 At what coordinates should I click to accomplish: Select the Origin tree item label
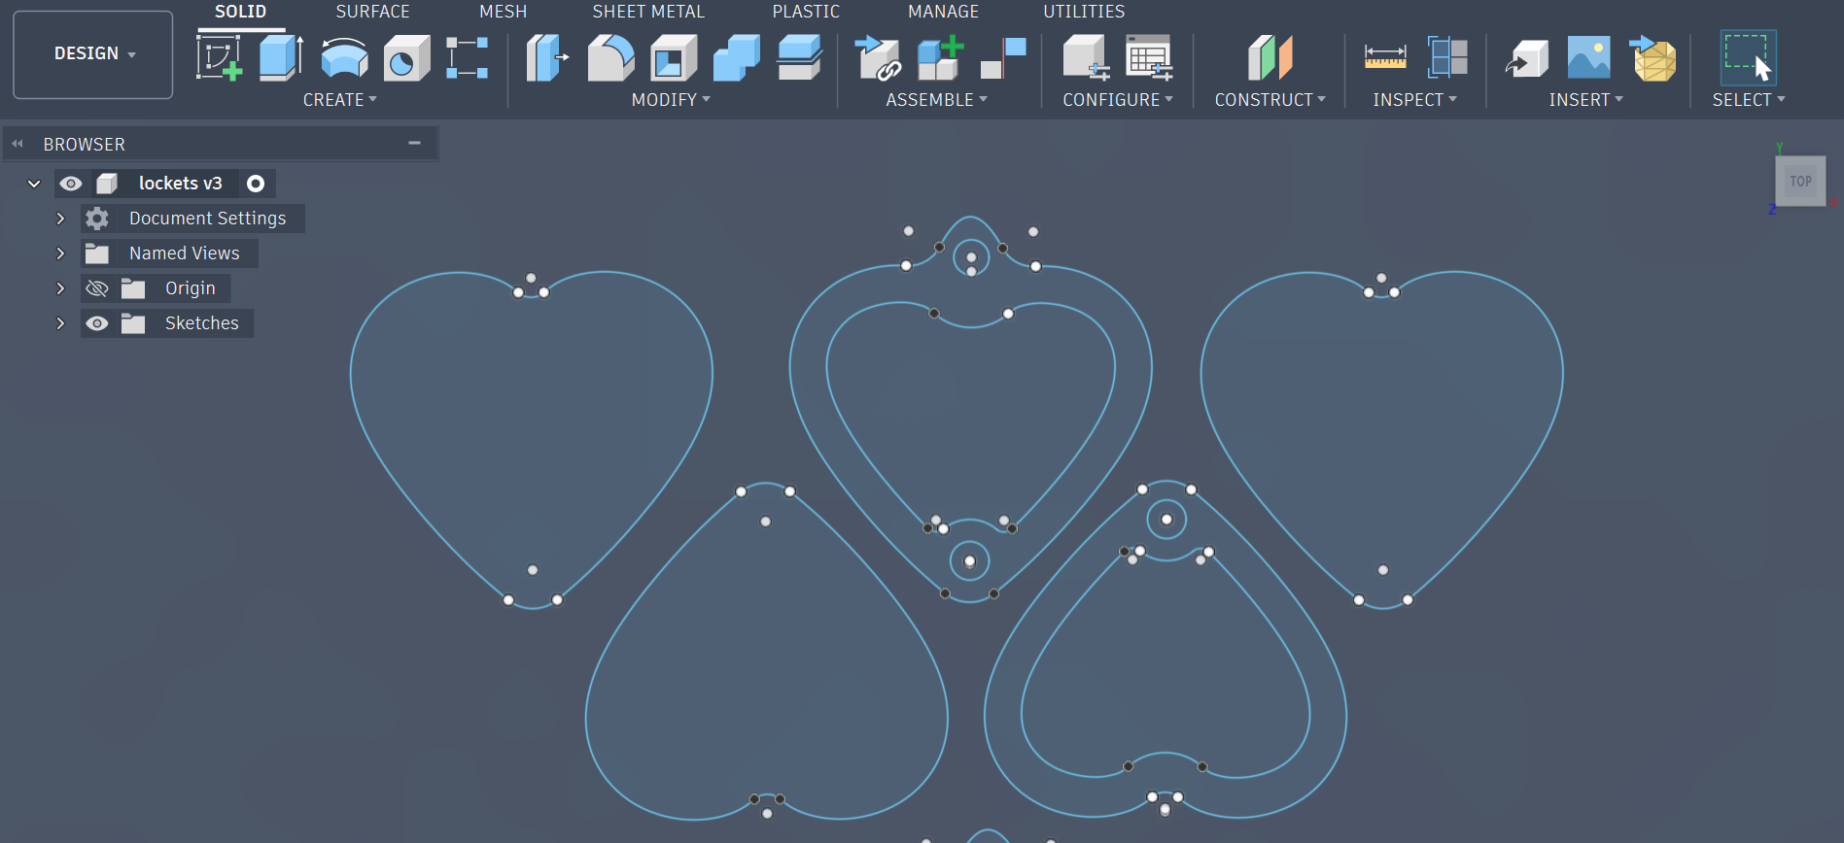190,288
